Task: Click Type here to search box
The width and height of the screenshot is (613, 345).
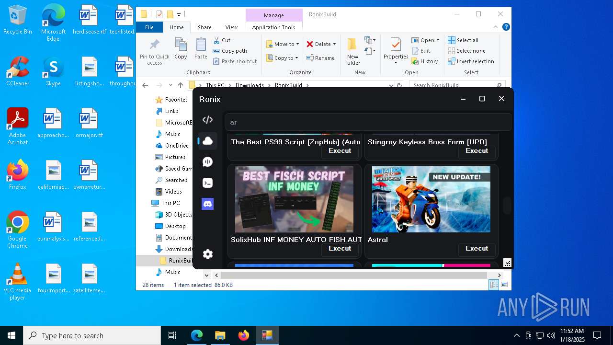Action: [92, 335]
